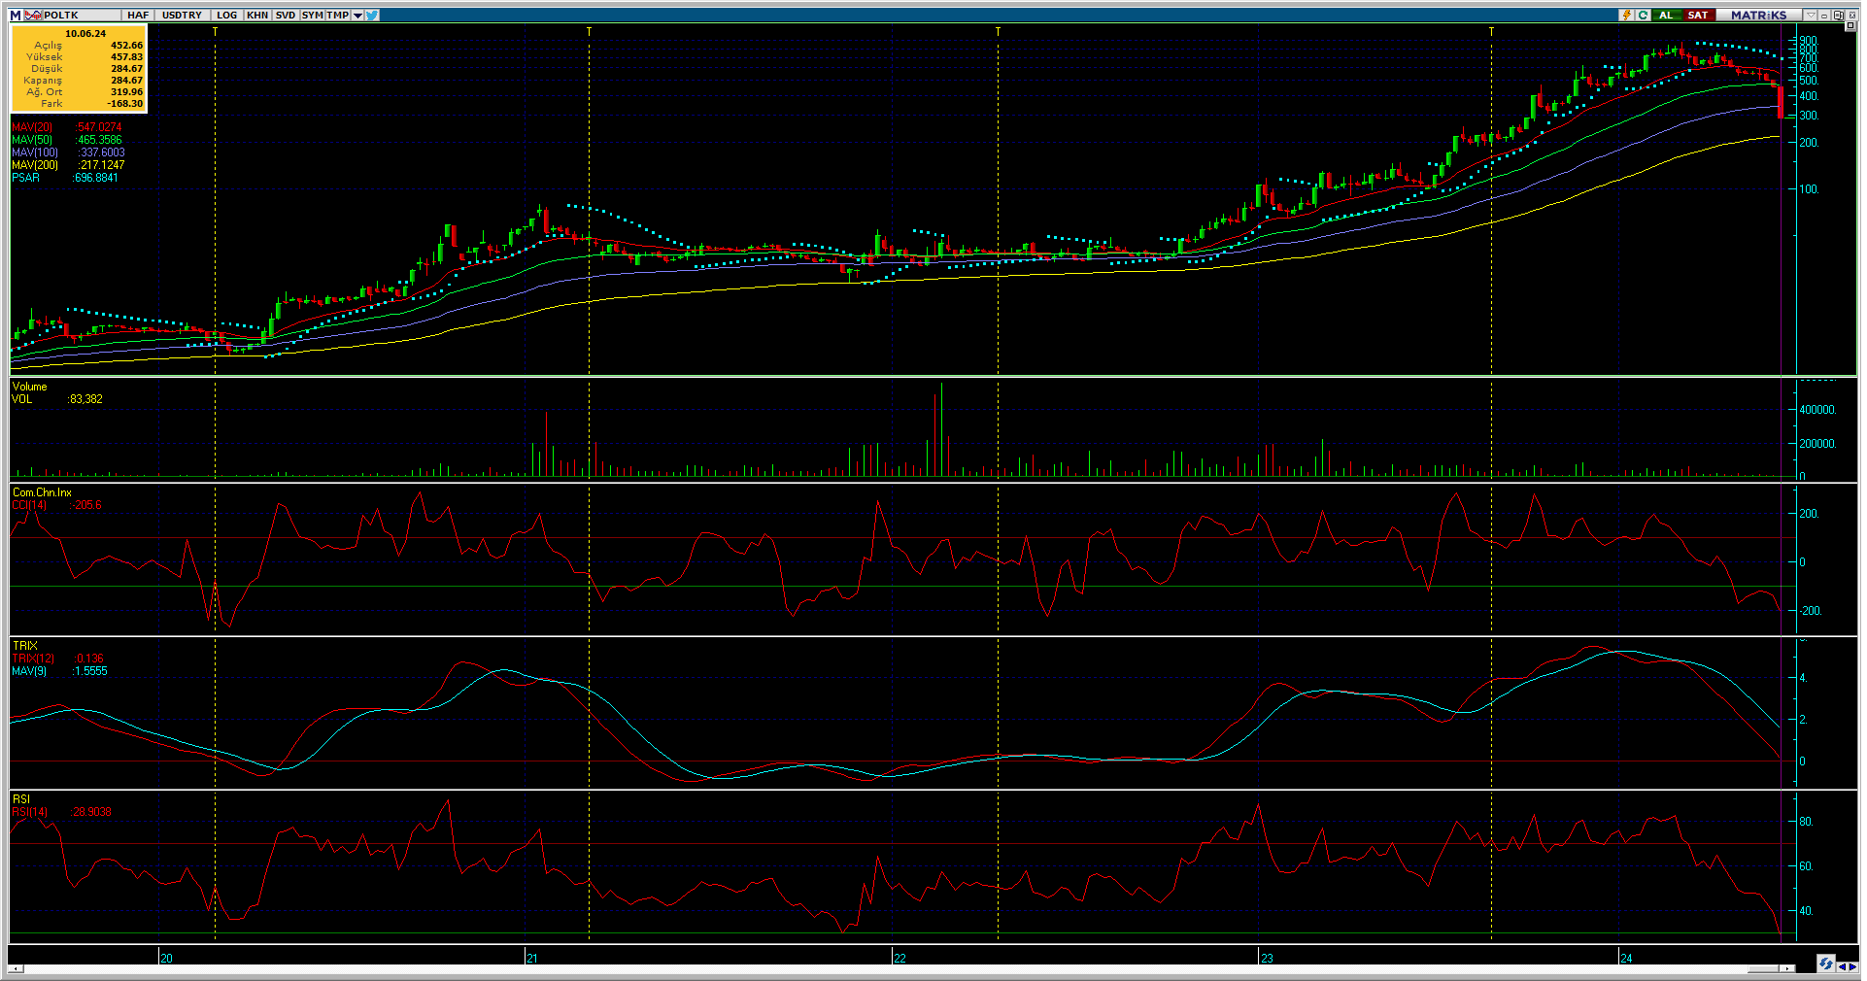Click the TRIX panel title
Image resolution: width=1867 pixels, height=981 pixels.
click(24, 646)
